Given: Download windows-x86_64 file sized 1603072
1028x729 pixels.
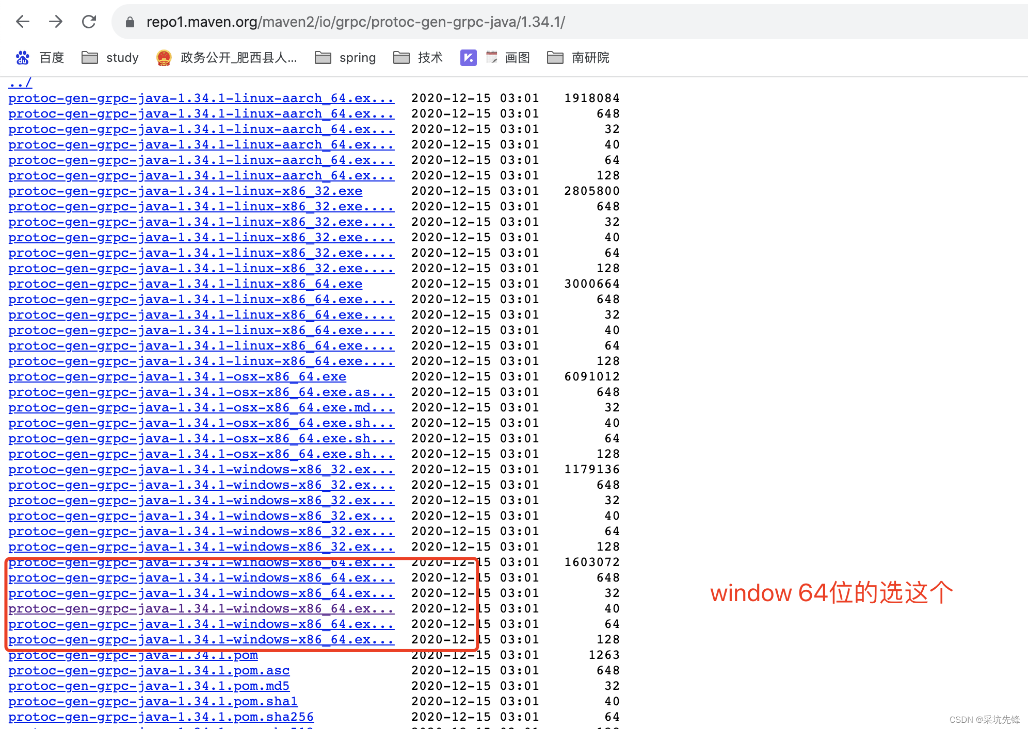Looking at the screenshot, I should tap(201, 562).
